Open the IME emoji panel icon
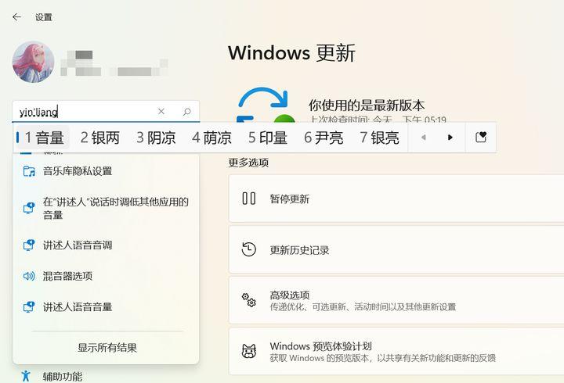 (x=481, y=137)
